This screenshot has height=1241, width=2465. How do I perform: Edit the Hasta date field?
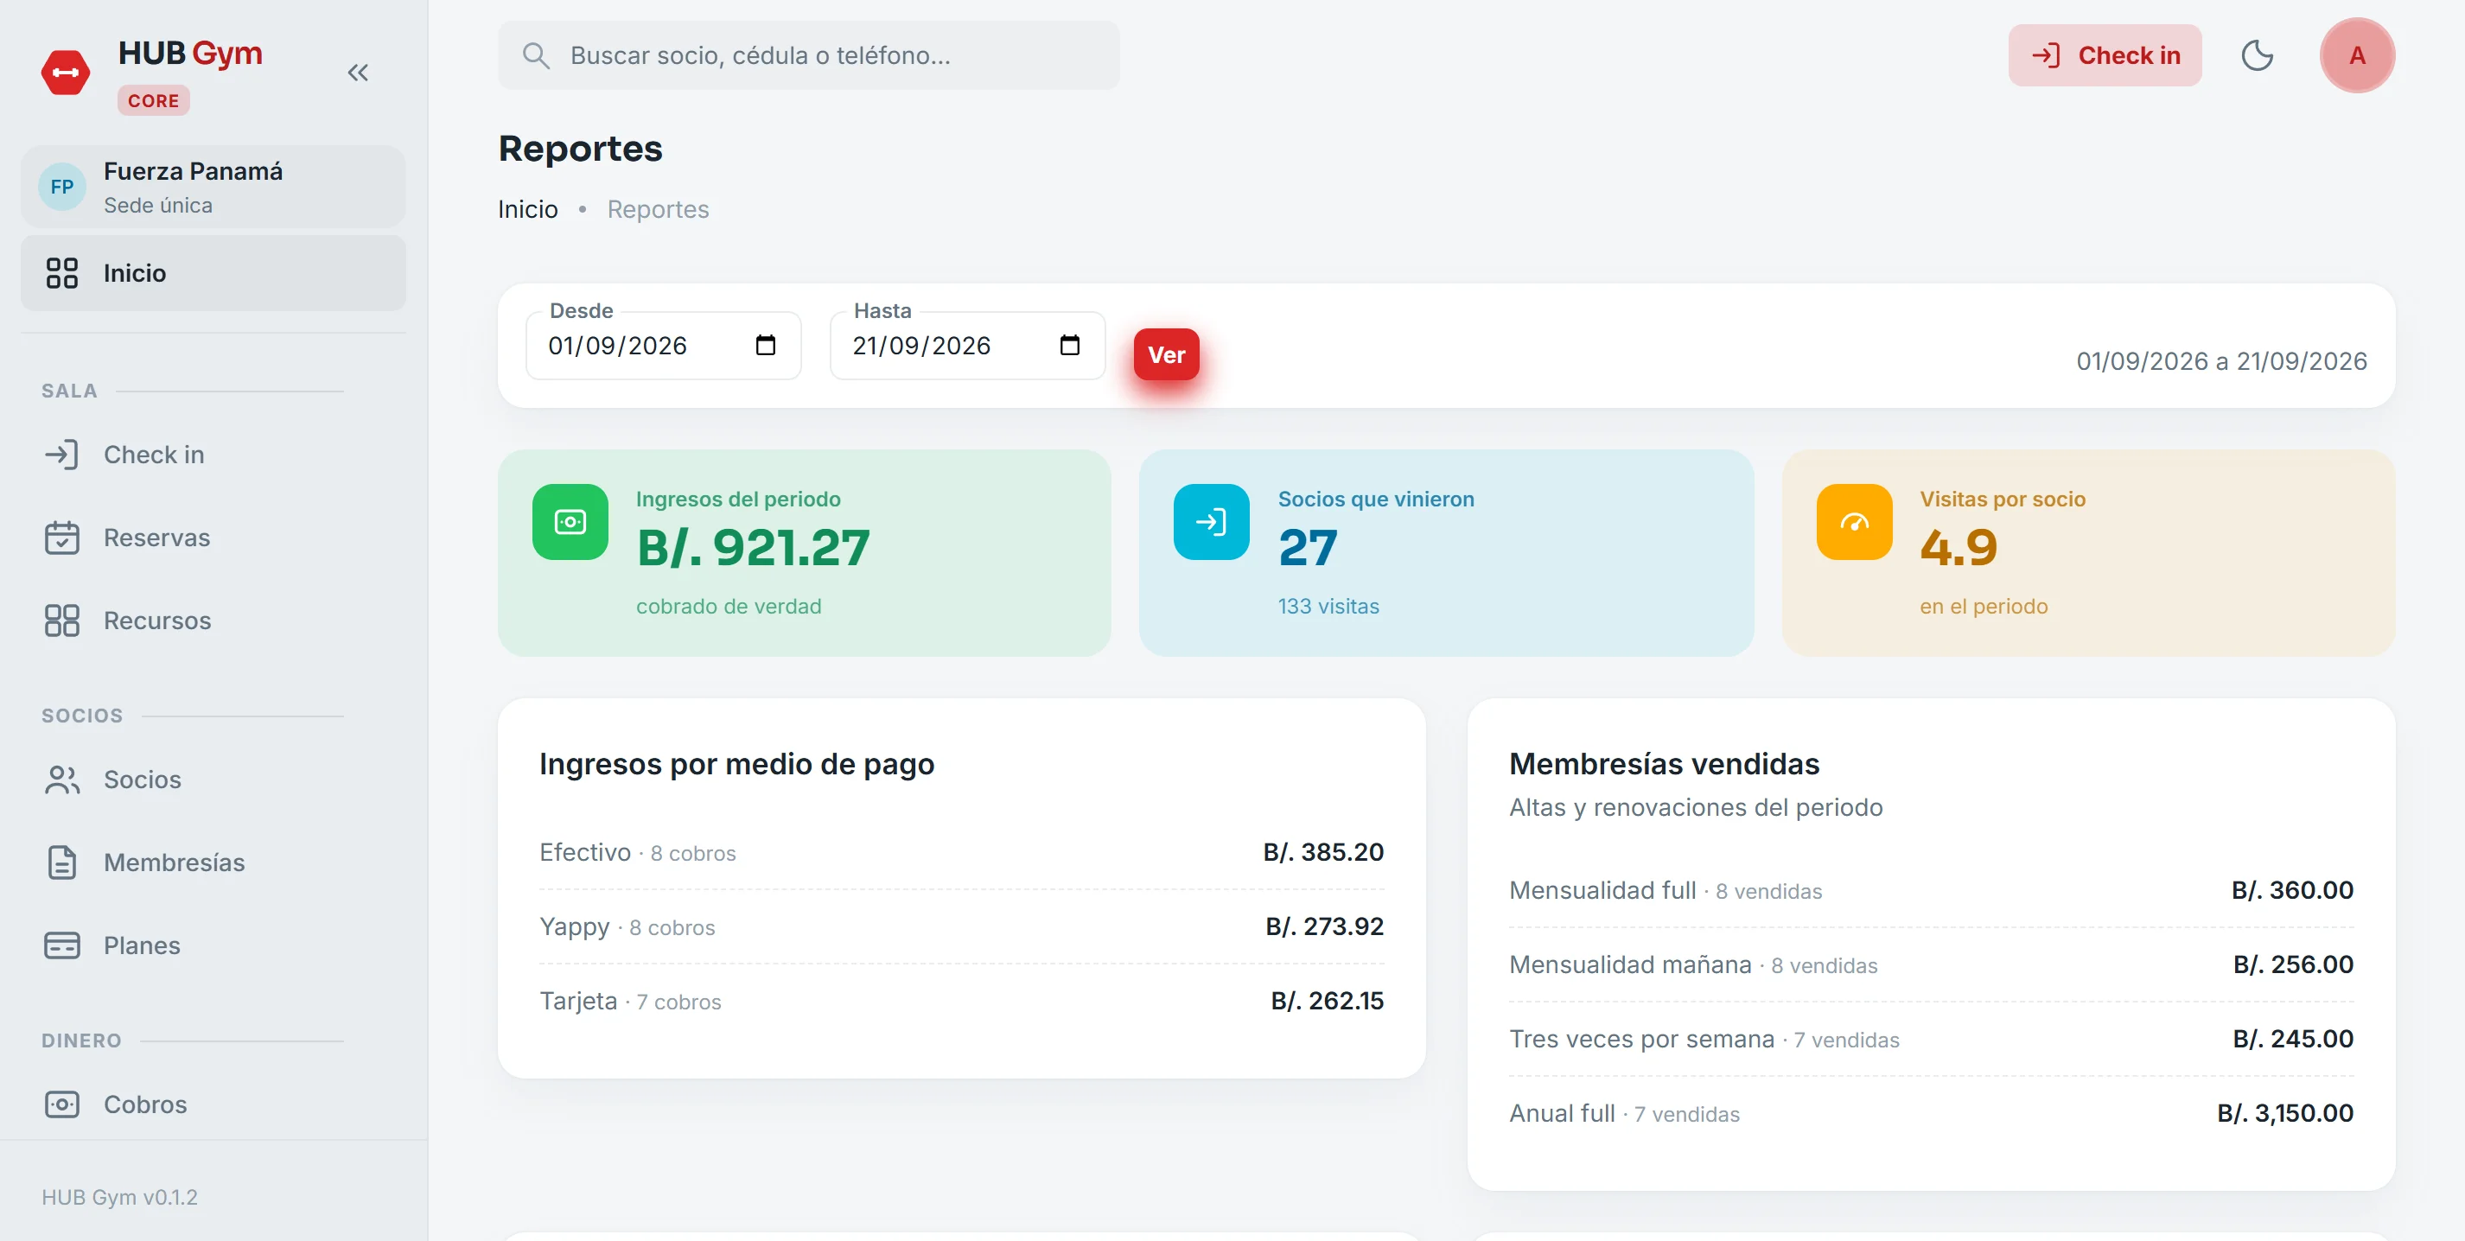pyautogui.click(x=967, y=346)
